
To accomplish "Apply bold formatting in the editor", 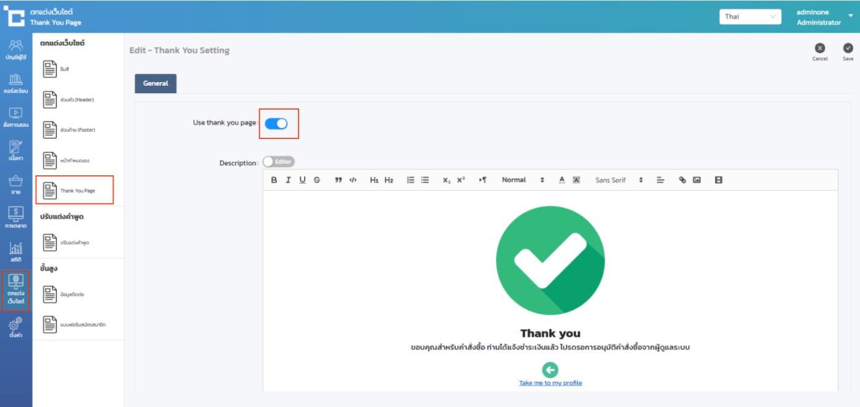I will (274, 180).
